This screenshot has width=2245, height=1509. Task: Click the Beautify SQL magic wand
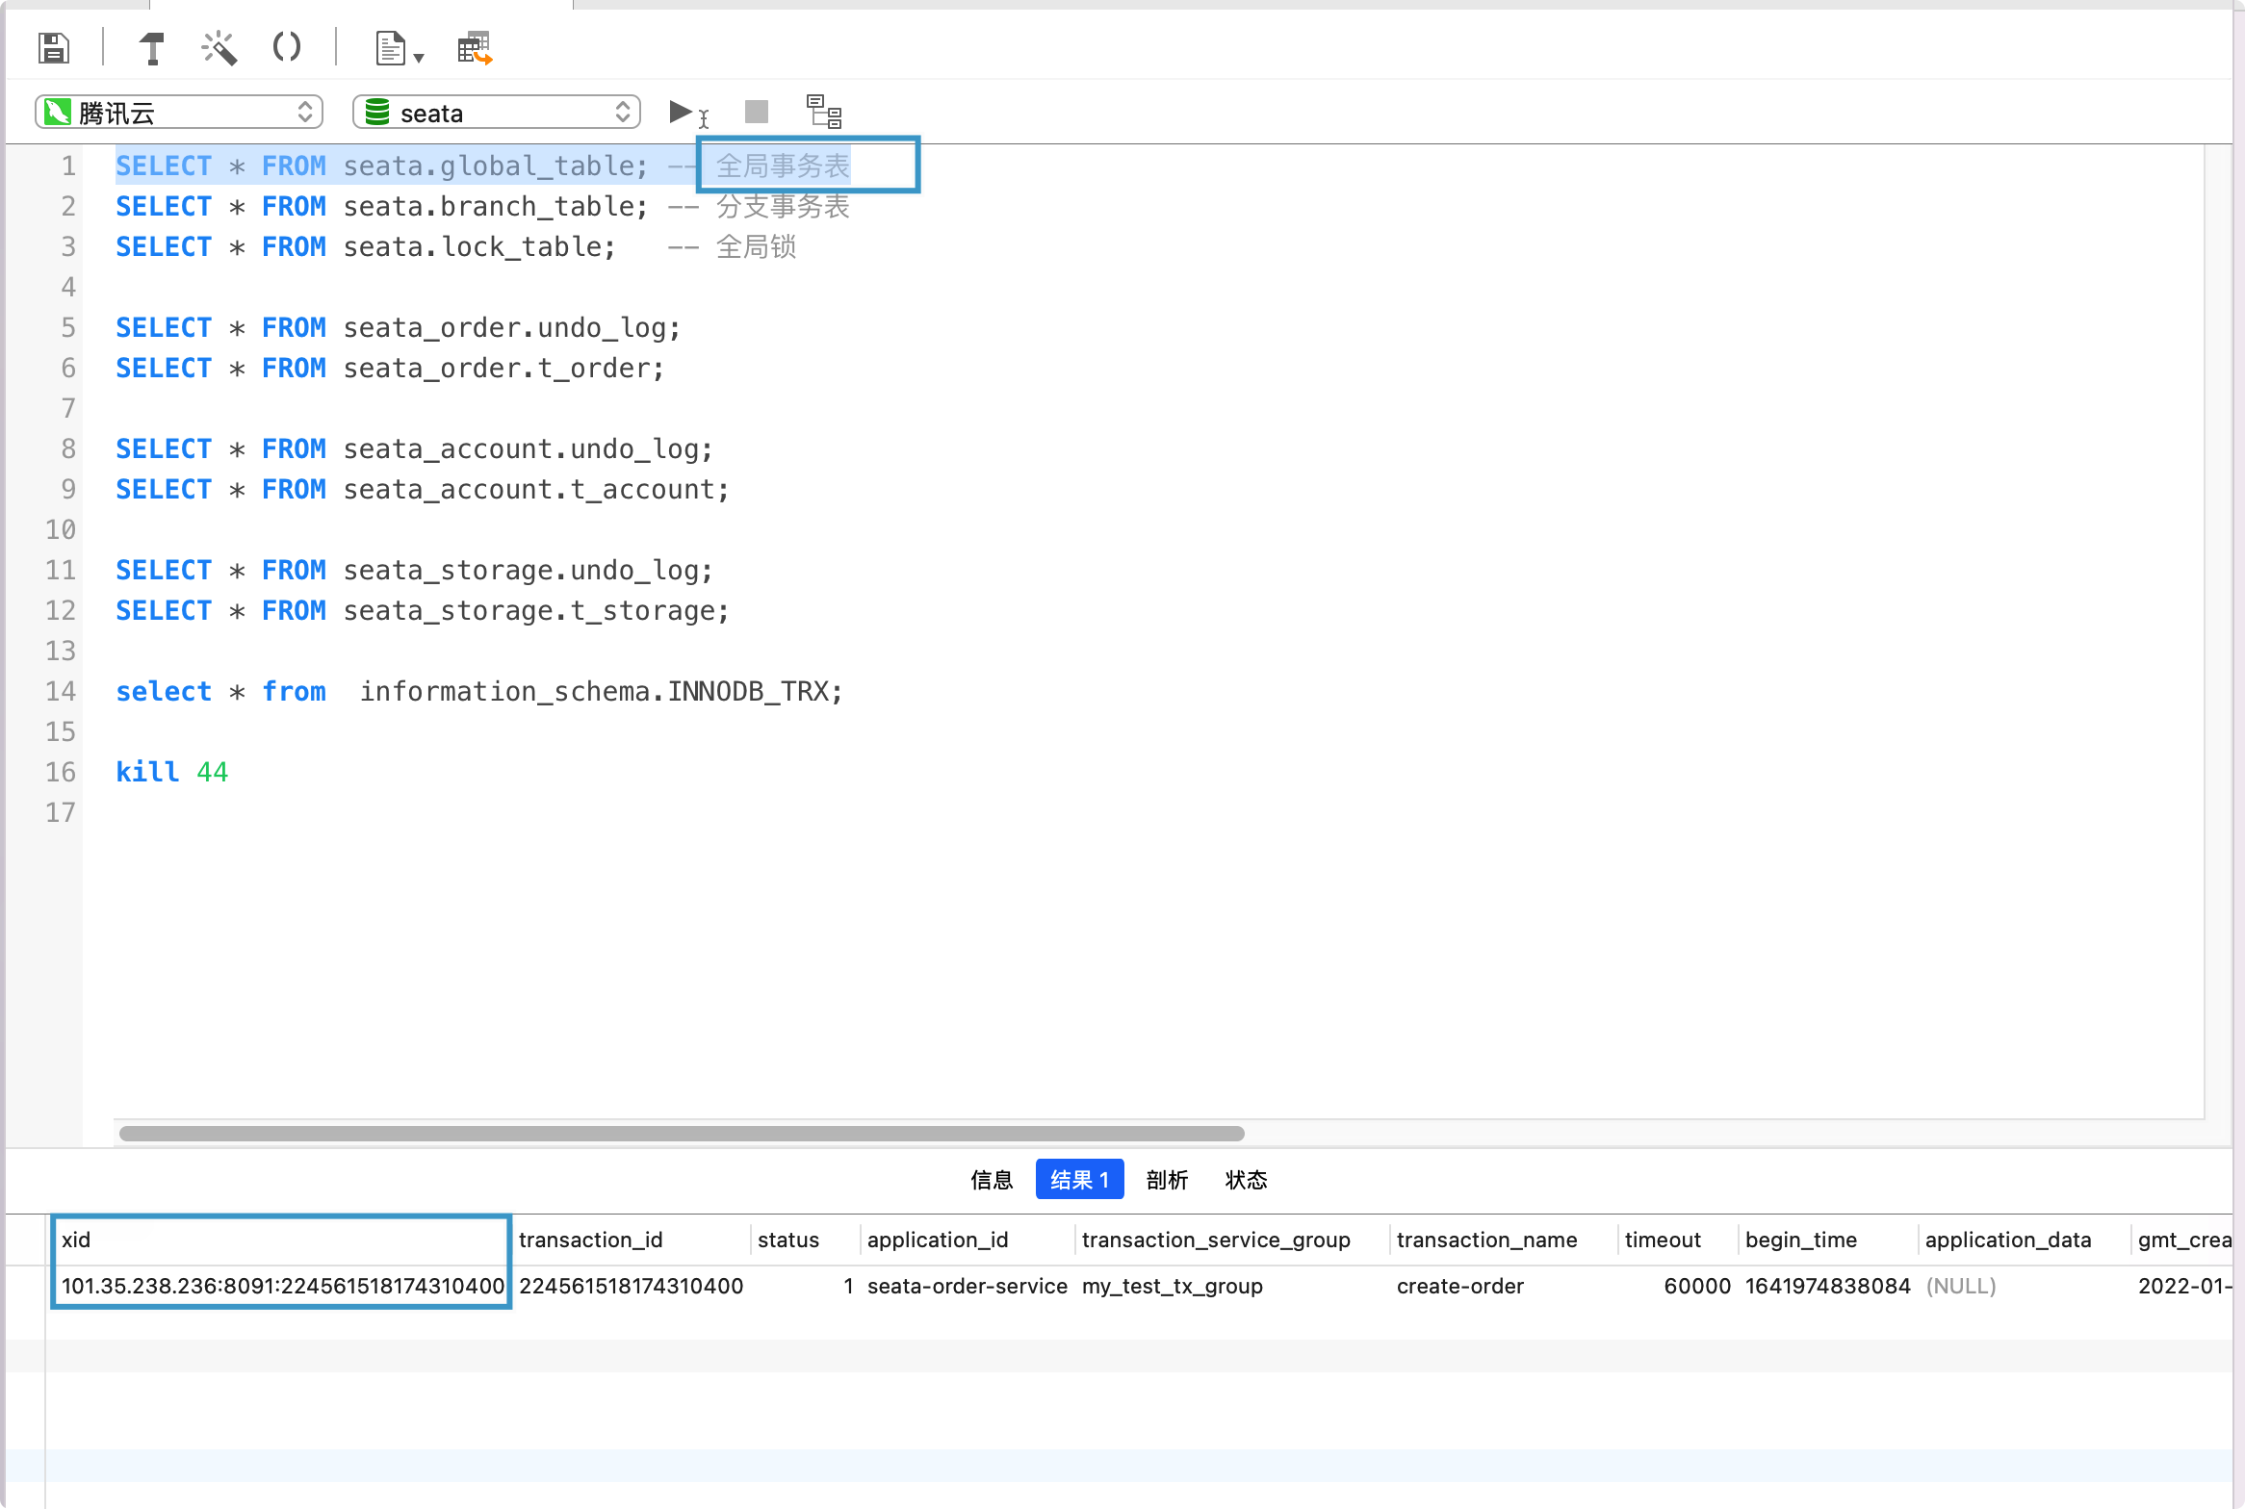[219, 47]
